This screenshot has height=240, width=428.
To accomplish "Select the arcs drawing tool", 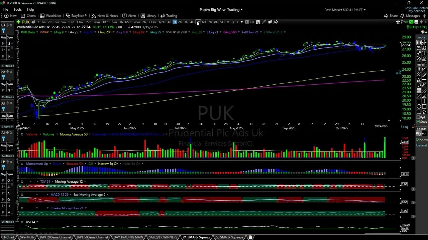I will tap(419, 58).
